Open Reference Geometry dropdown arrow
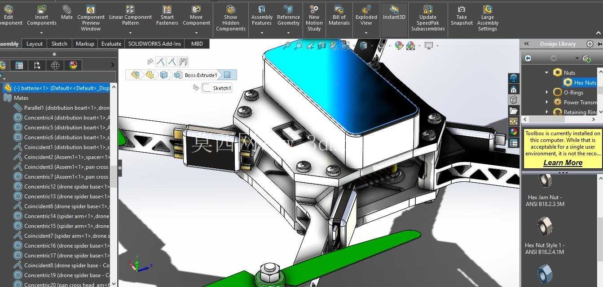 tap(288, 33)
